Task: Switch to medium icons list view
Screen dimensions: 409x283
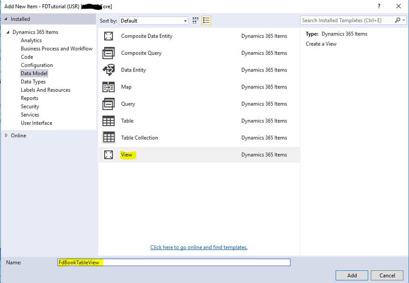Action: coord(206,21)
